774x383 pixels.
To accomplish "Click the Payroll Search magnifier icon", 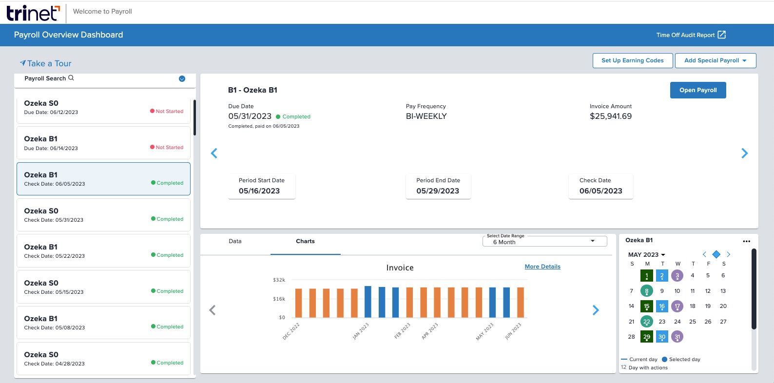I will click(71, 78).
